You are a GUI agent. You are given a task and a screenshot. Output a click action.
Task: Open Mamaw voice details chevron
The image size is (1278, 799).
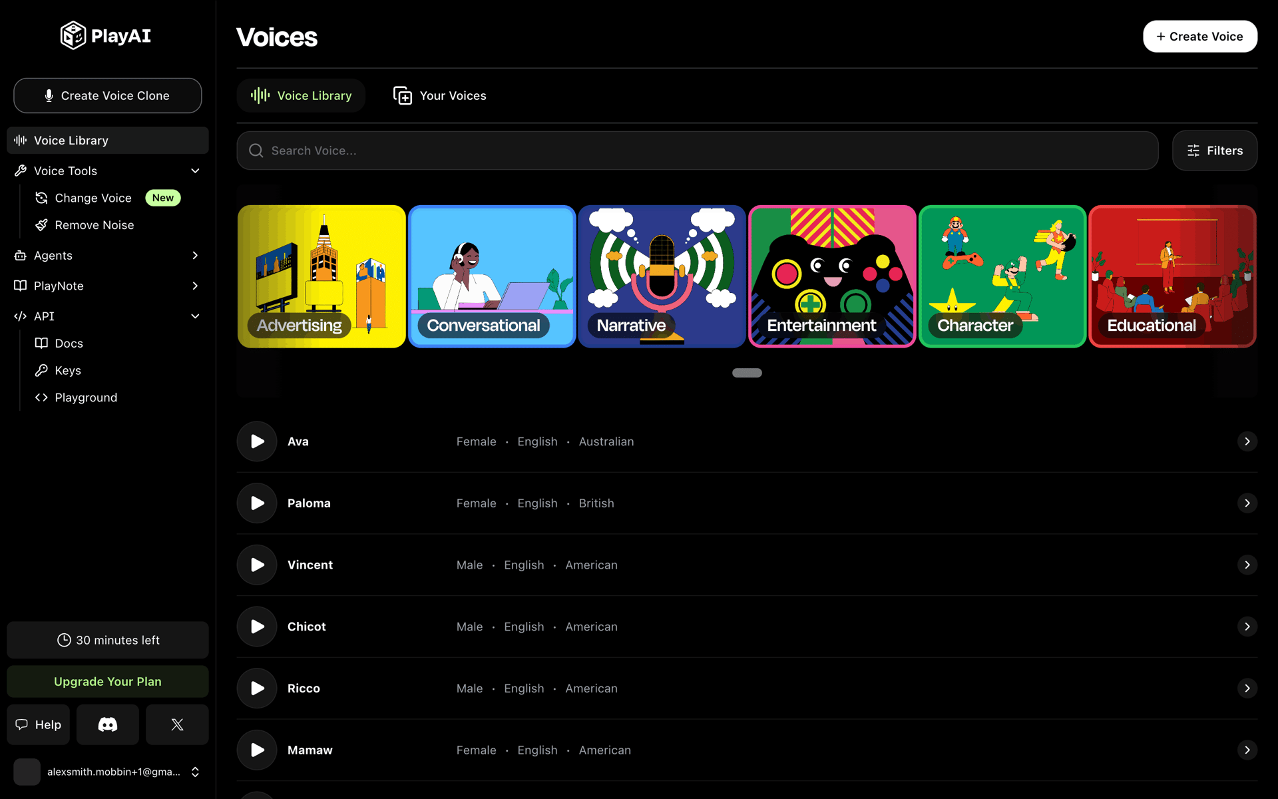(x=1247, y=750)
